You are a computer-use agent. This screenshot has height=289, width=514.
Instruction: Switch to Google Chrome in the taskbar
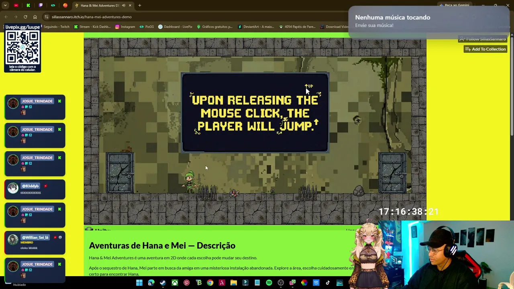coord(210,283)
